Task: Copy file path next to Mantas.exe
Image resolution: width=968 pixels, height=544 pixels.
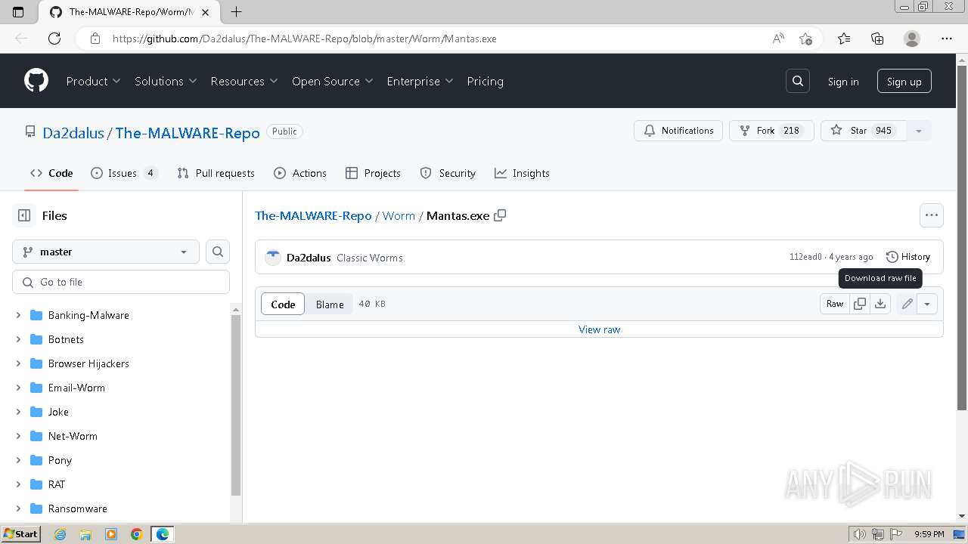Action: [x=500, y=215]
